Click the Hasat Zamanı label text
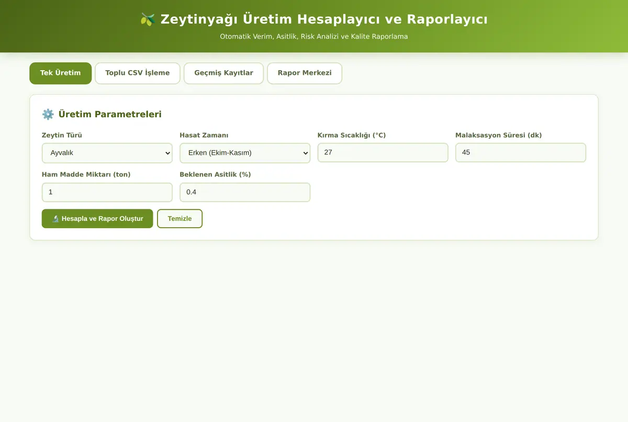 pos(204,135)
